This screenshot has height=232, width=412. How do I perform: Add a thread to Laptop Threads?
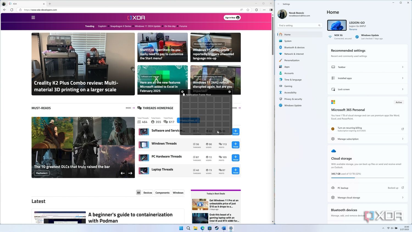[236, 171]
